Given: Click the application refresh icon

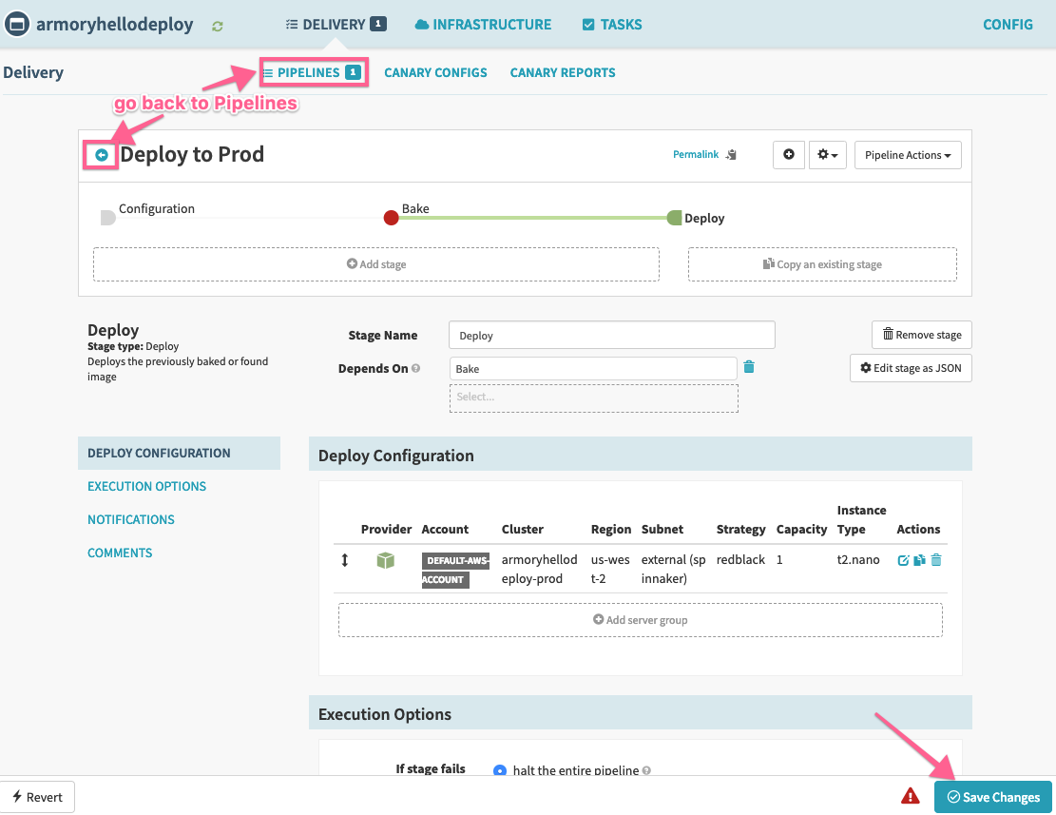Looking at the screenshot, I should 218,26.
